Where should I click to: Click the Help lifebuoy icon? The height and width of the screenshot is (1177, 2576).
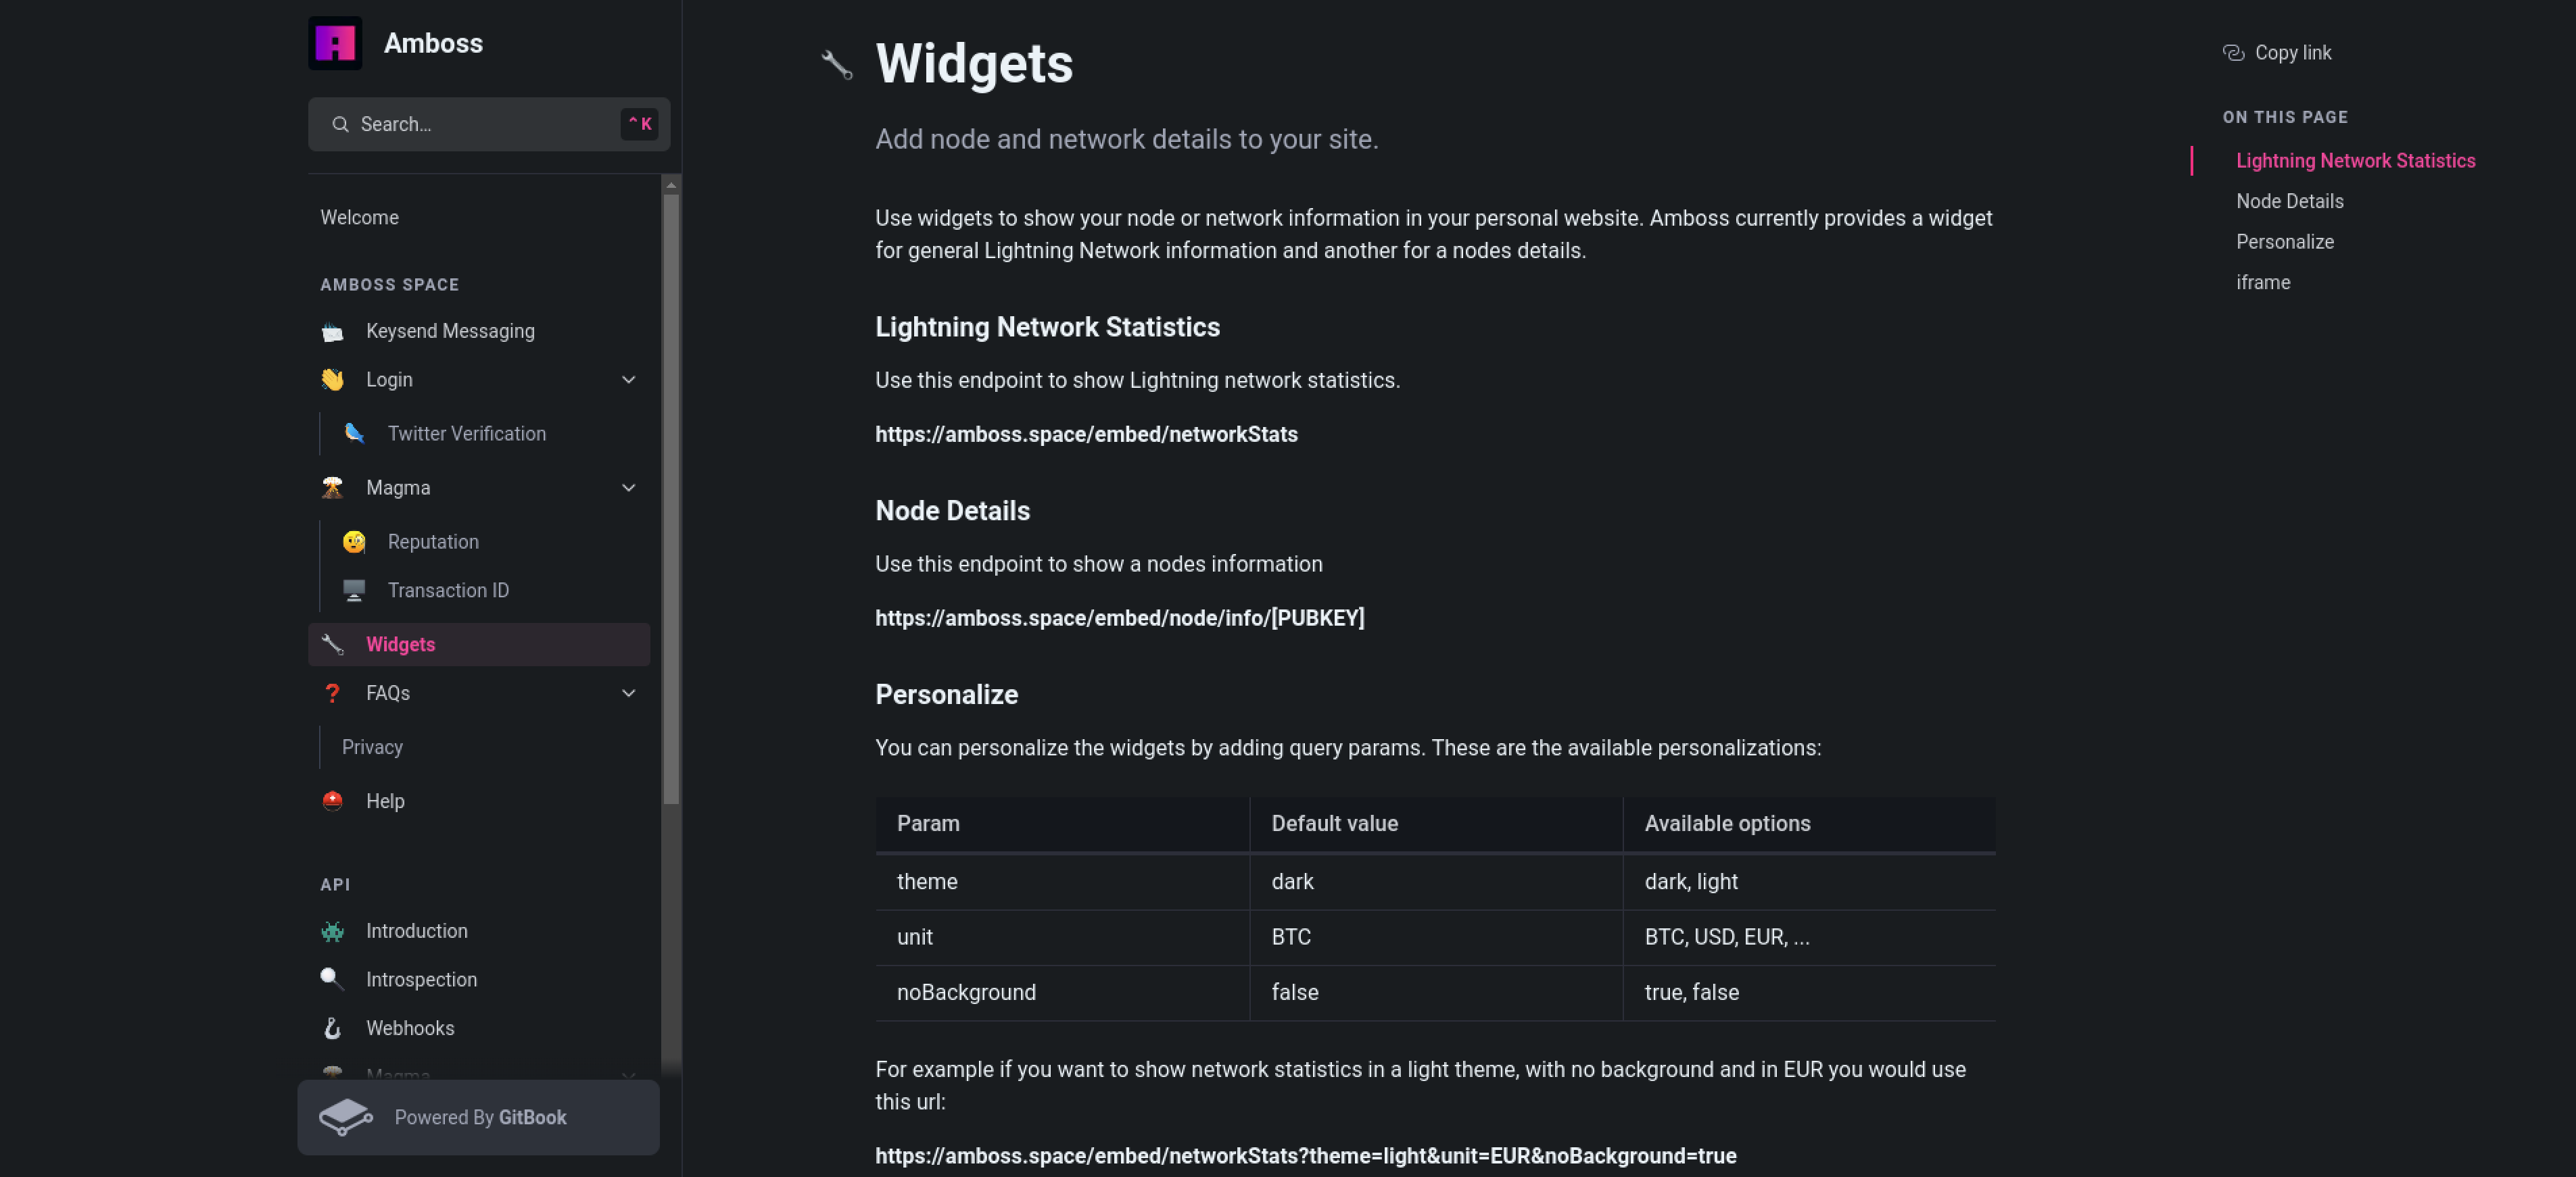tap(332, 801)
